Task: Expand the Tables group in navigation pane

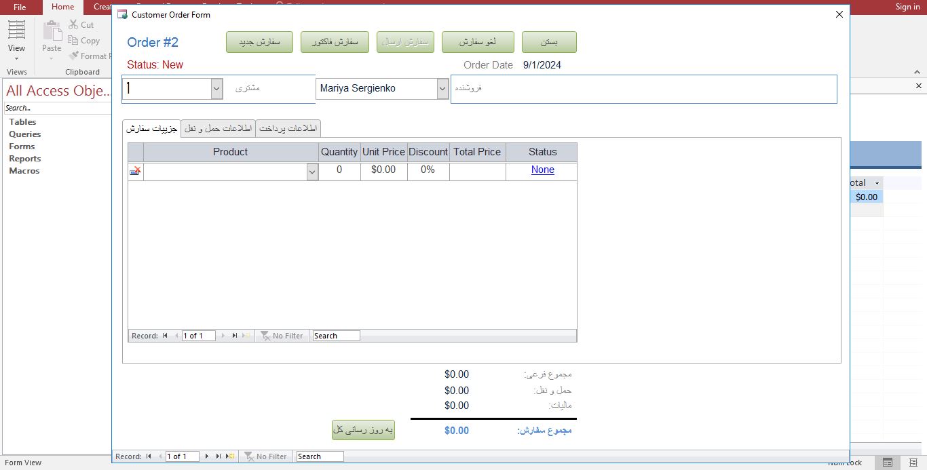Action: (x=22, y=122)
